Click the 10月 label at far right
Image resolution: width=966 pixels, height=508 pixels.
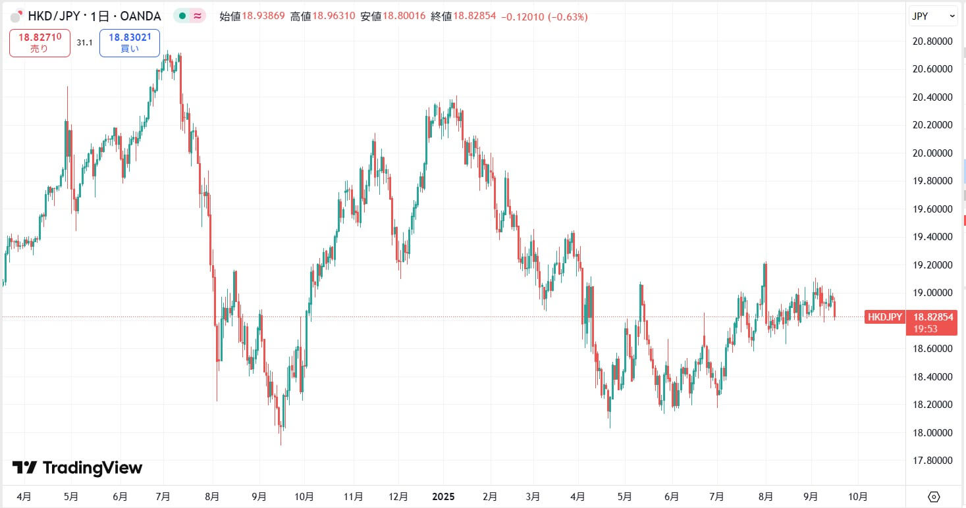(x=857, y=496)
